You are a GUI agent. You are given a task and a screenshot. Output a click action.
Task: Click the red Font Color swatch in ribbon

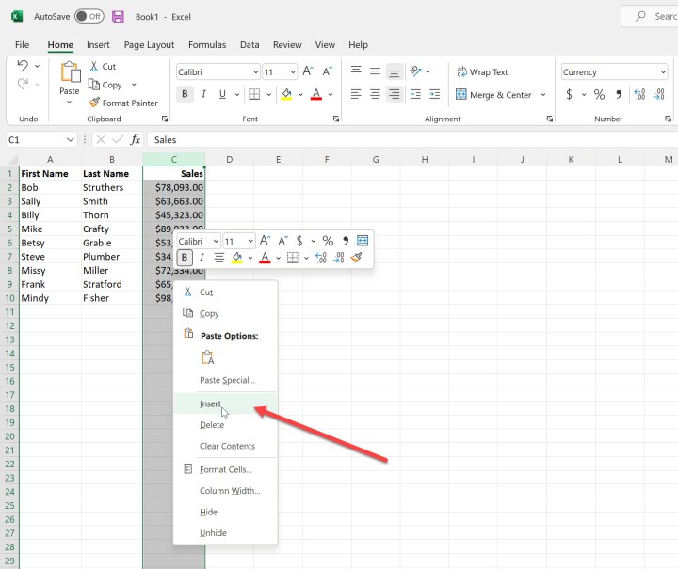pos(315,94)
